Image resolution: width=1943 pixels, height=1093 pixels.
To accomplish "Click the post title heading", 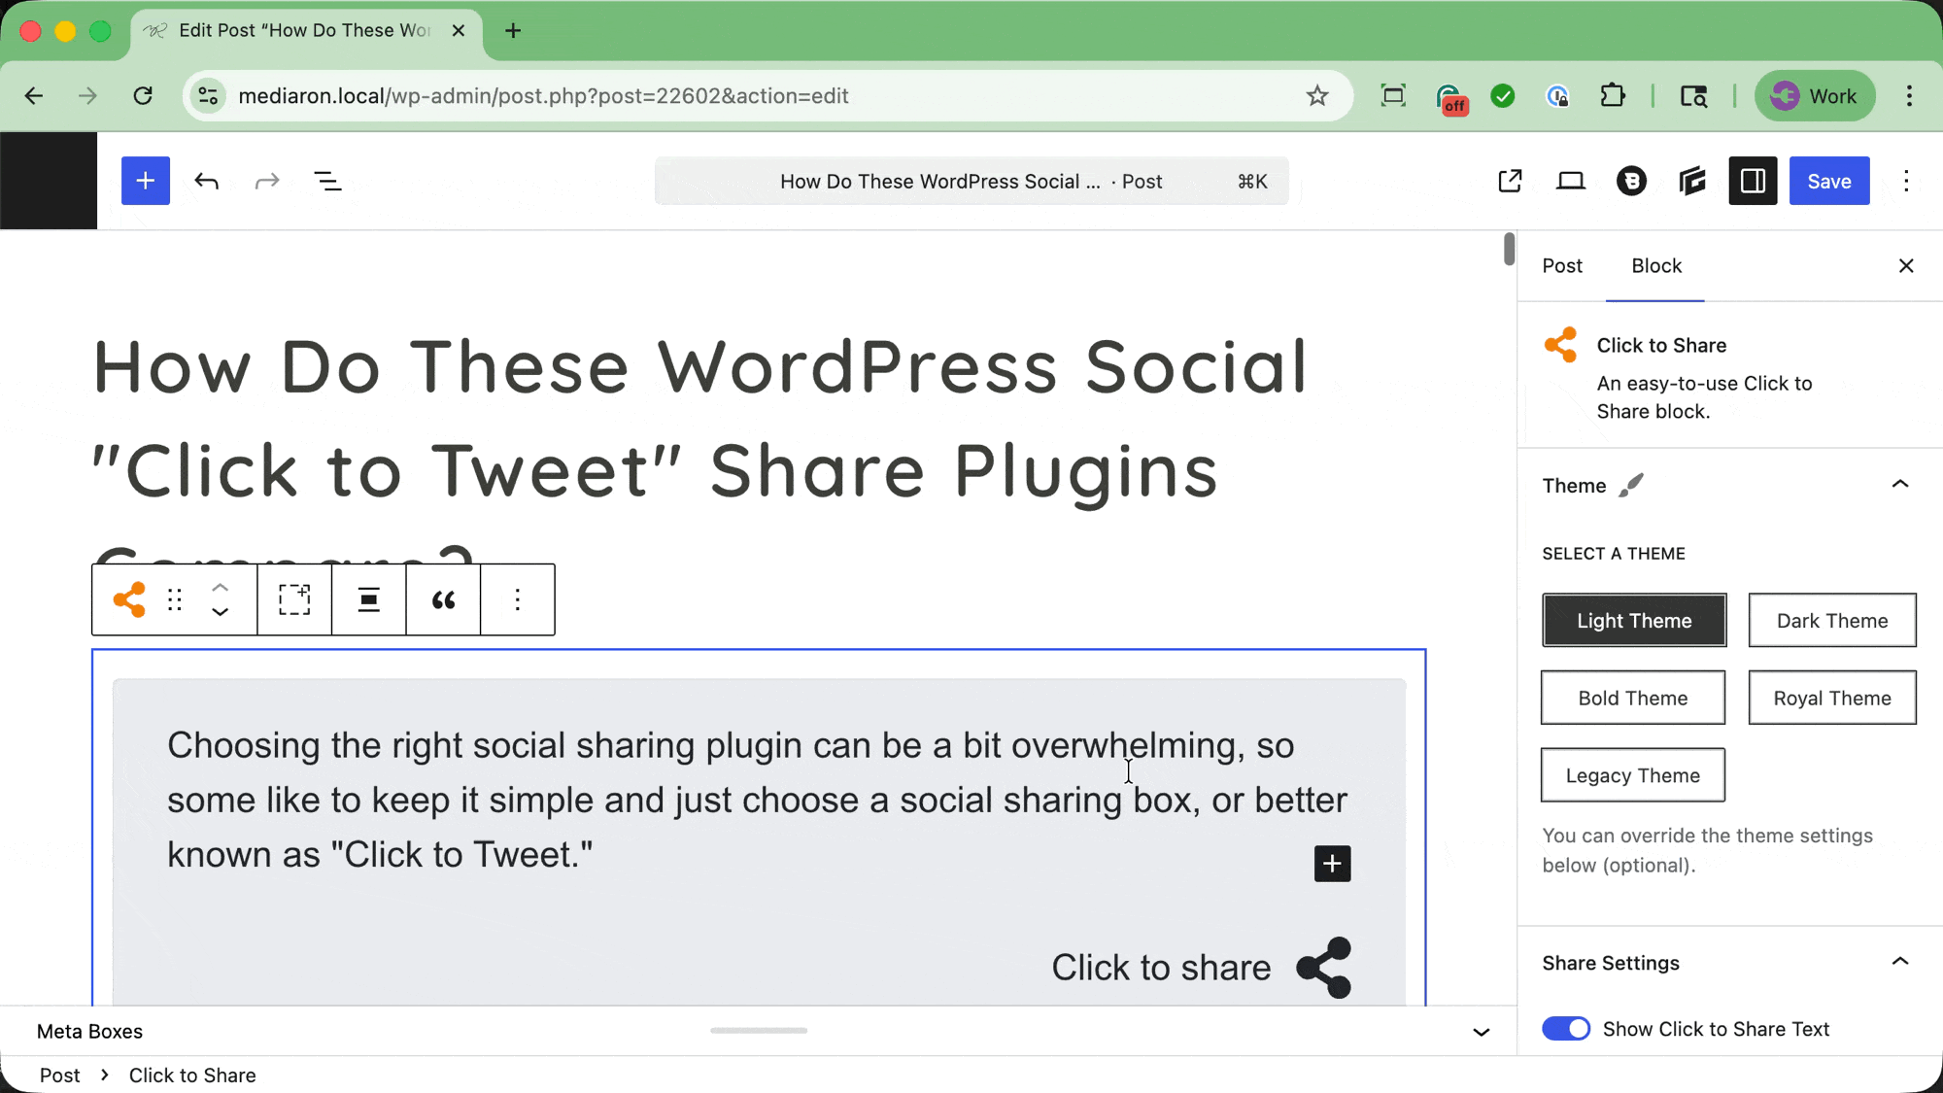I will pyautogui.click(x=700, y=419).
